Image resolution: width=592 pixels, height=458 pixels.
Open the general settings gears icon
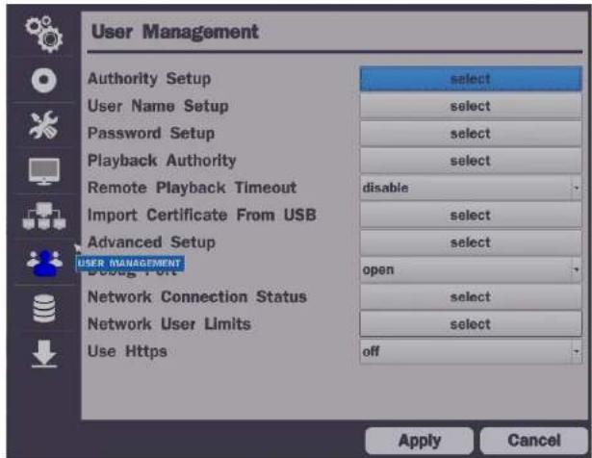point(44,34)
